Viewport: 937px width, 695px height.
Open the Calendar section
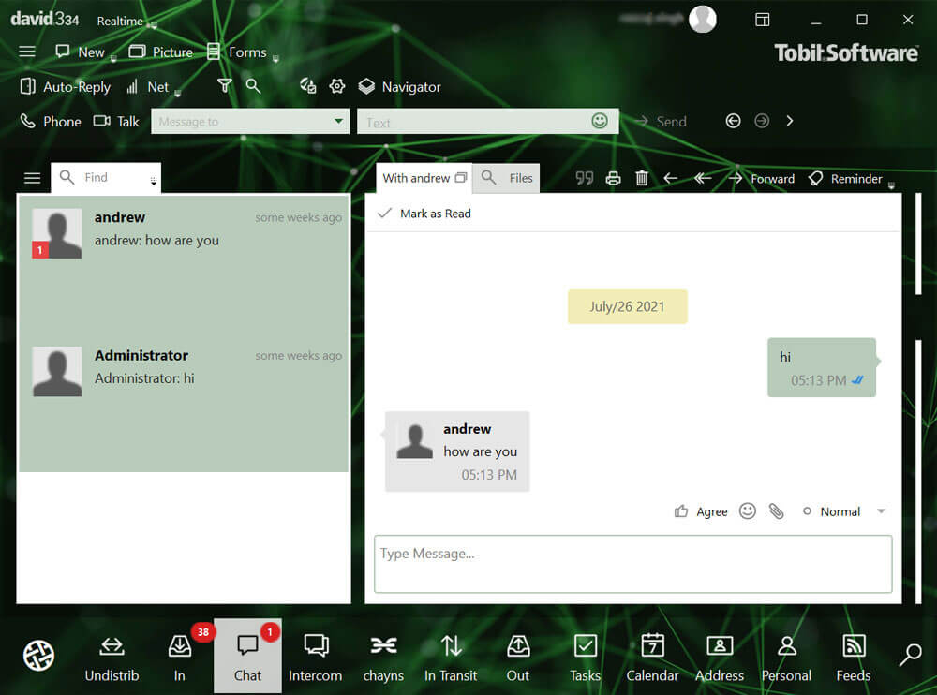tap(652, 658)
